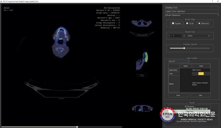Select the Square brush style
The image size is (221, 128).
tap(176, 23)
